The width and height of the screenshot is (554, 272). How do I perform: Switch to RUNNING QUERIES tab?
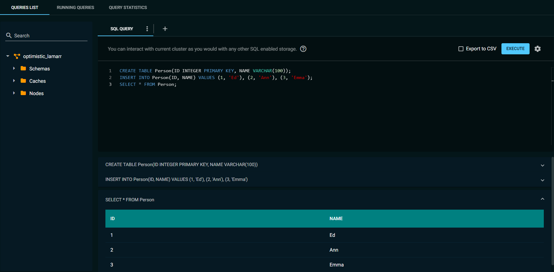(75, 7)
